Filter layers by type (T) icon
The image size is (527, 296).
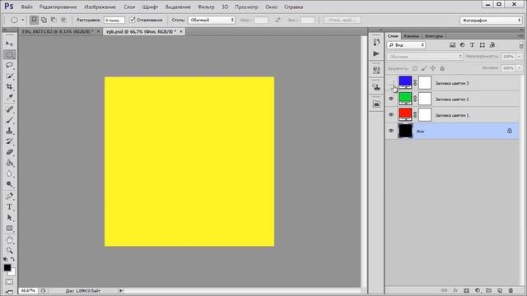pyautogui.click(x=472, y=45)
